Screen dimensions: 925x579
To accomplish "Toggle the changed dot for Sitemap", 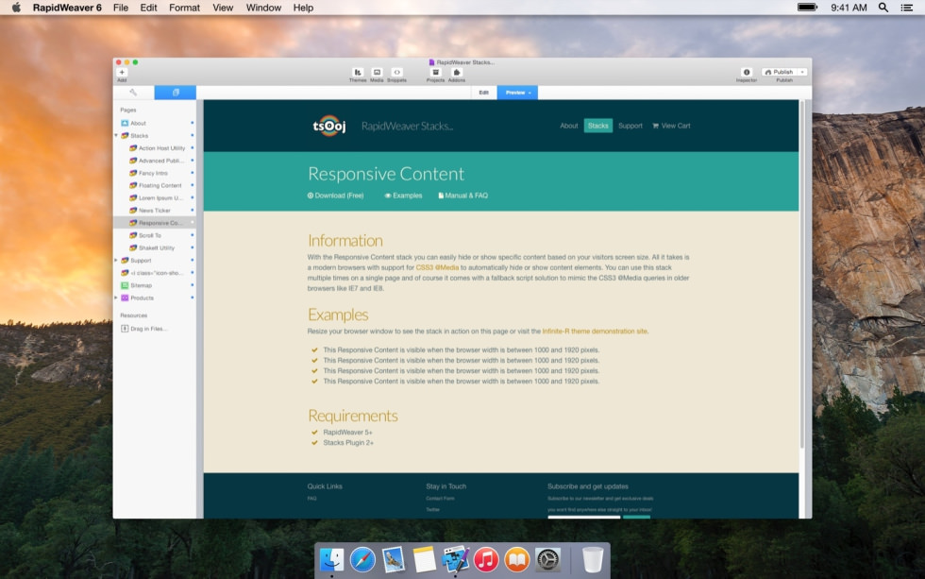I will coord(193,285).
